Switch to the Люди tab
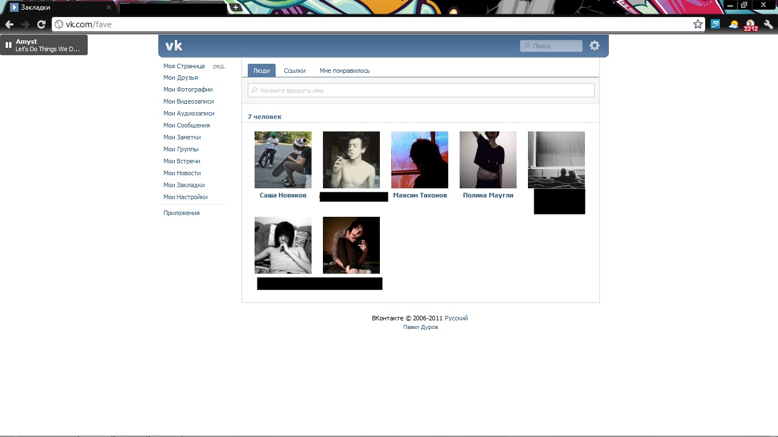 pyautogui.click(x=261, y=71)
